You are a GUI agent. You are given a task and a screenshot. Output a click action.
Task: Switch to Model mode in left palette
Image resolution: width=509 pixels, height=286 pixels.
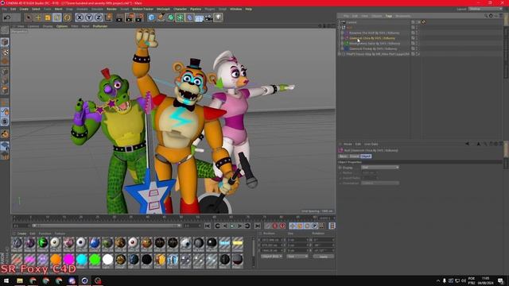point(5,42)
